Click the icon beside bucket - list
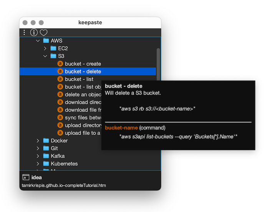 point(60,79)
